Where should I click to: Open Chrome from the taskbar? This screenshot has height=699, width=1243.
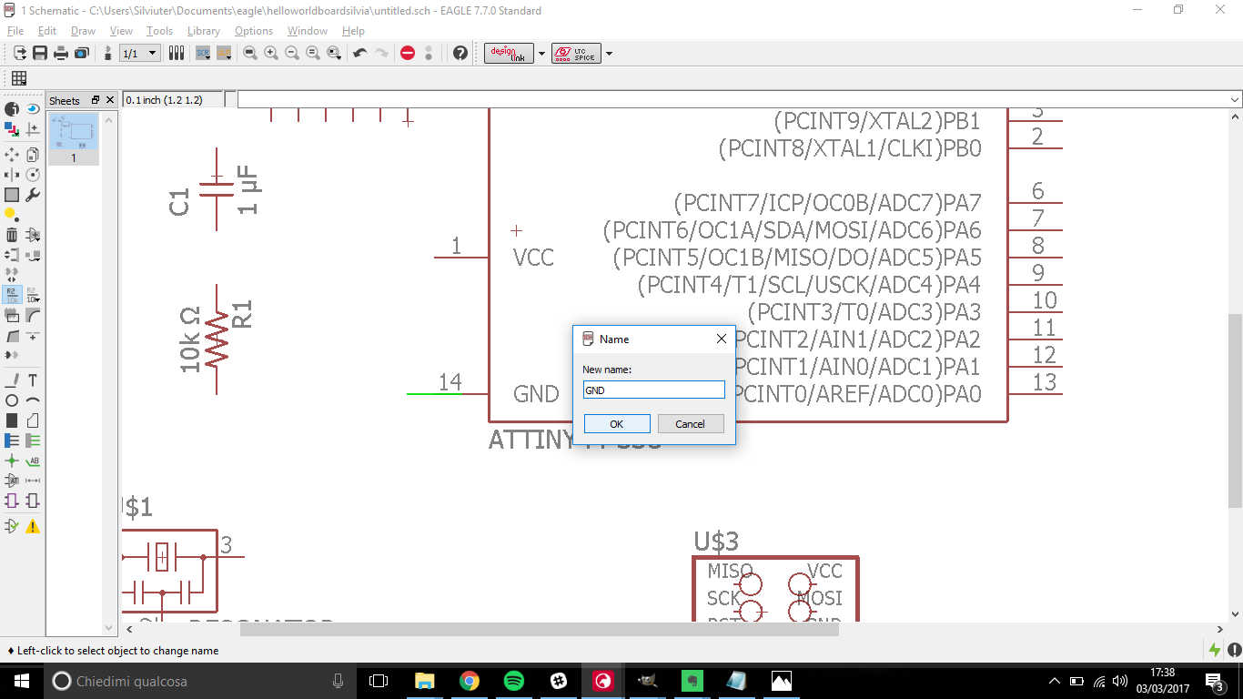click(469, 680)
